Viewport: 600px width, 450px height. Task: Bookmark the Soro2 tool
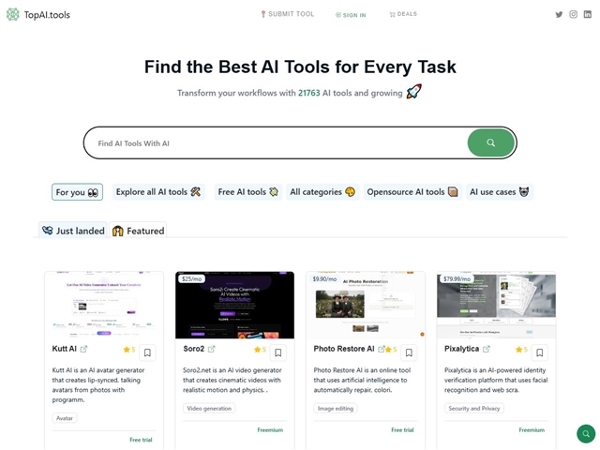278,352
